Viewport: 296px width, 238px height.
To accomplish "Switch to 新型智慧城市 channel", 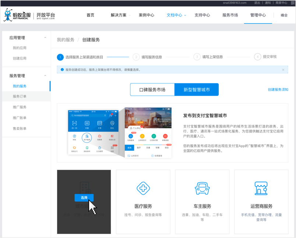I will pyautogui.click(x=197, y=90).
